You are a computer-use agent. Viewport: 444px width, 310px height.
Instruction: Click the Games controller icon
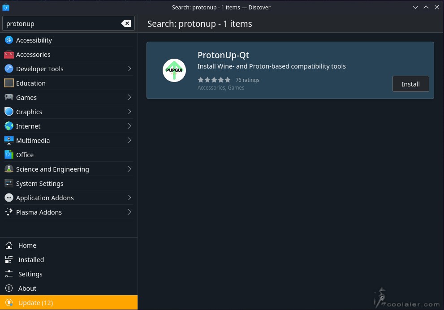coord(9,97)
